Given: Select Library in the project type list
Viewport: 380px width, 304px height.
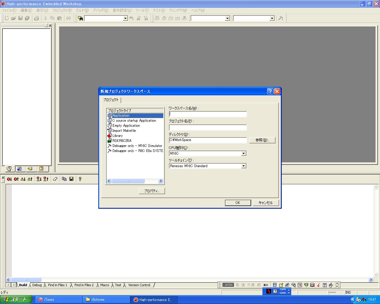Looking at the screenshot, I should click(118, 136).
